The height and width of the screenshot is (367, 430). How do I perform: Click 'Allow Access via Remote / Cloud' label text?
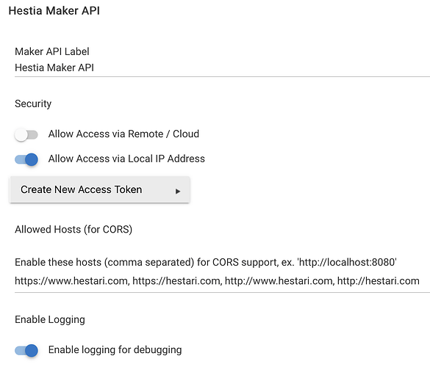pos(123,134)
